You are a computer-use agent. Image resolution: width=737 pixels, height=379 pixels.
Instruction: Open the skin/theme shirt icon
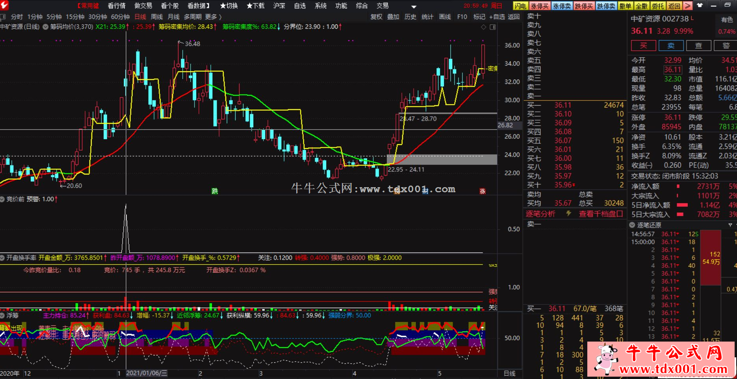[x=700, y=6]
